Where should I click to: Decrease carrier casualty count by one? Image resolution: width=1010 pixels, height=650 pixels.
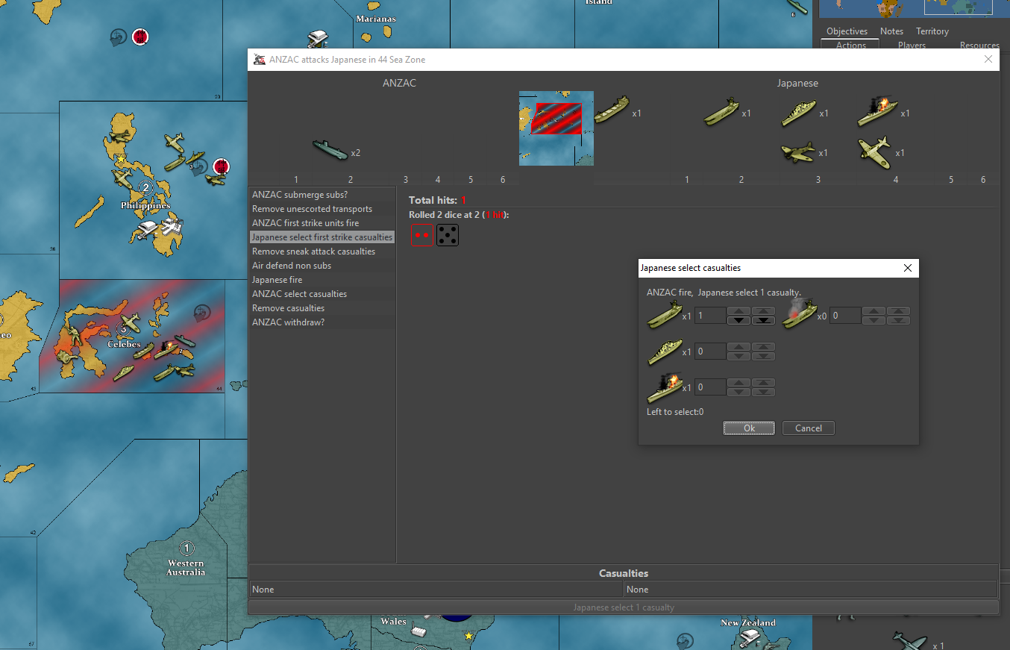[x=738, y=320]
